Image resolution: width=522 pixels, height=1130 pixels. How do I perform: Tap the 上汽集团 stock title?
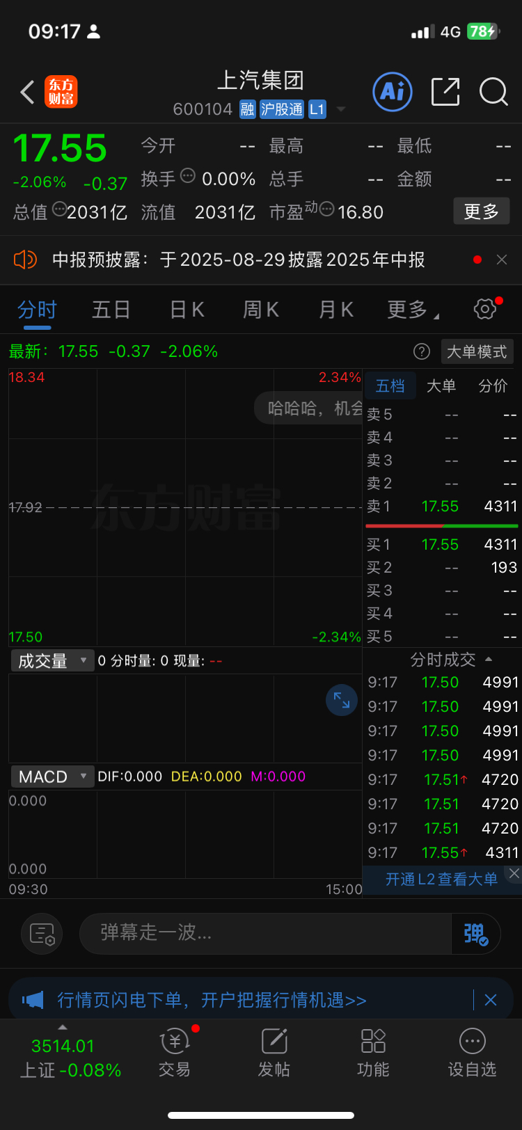[260, 81]
